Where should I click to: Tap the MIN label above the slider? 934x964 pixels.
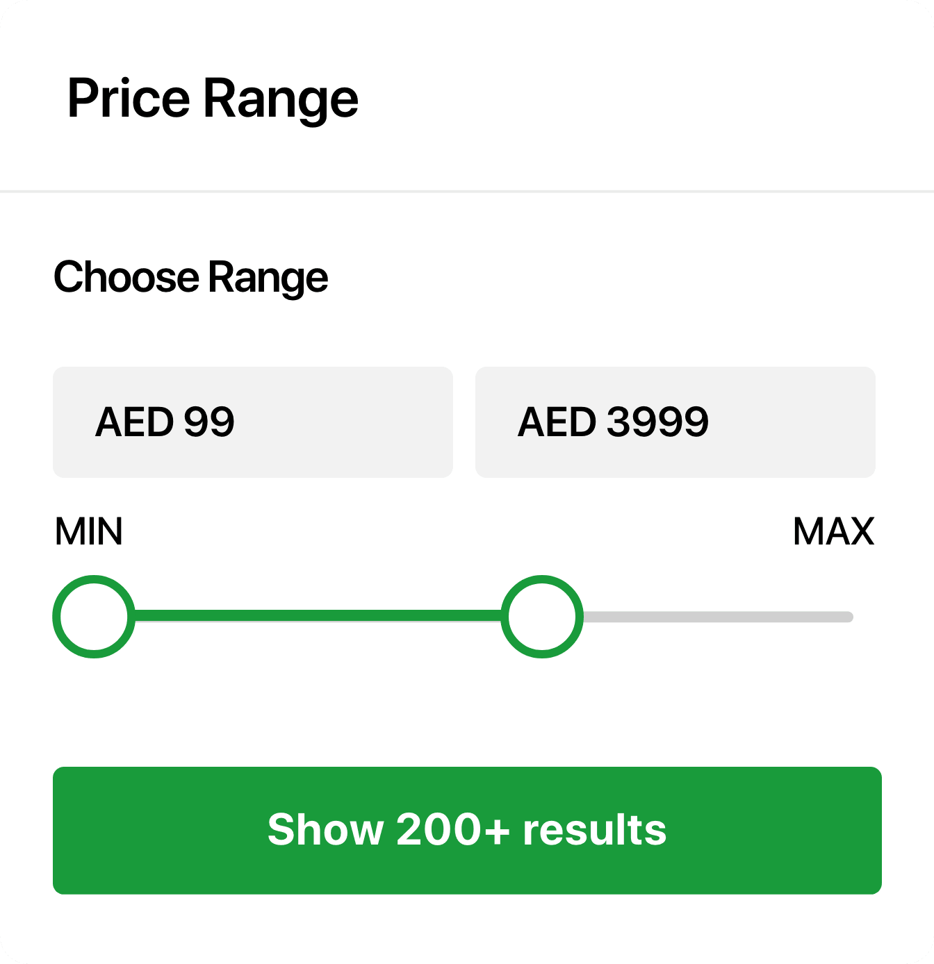89,532
